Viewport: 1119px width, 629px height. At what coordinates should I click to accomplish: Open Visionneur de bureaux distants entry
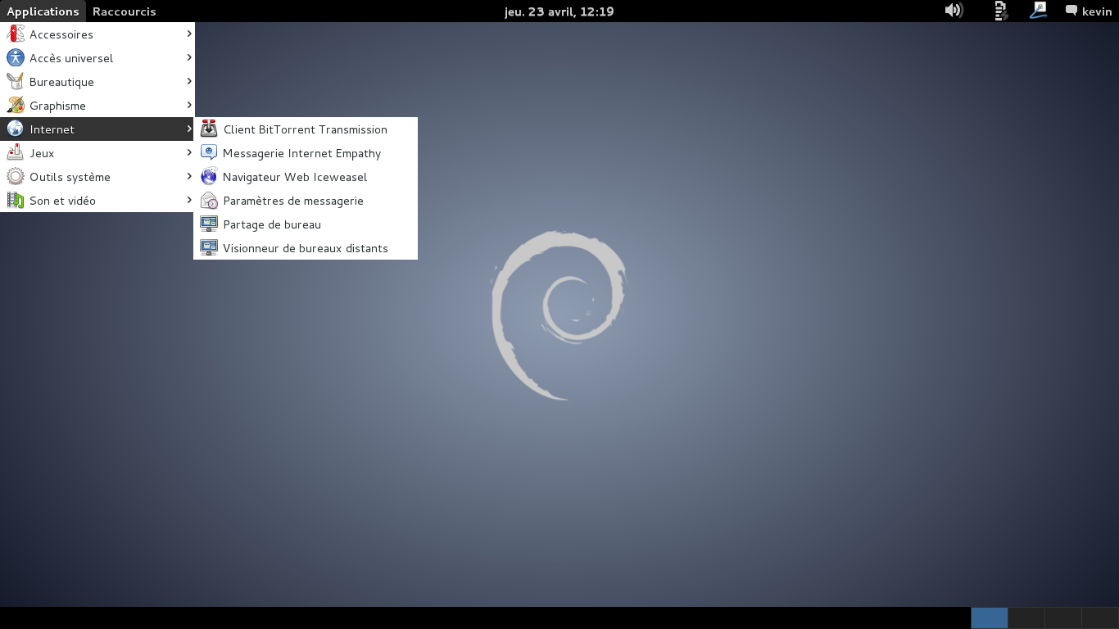(x=306, y=248)
